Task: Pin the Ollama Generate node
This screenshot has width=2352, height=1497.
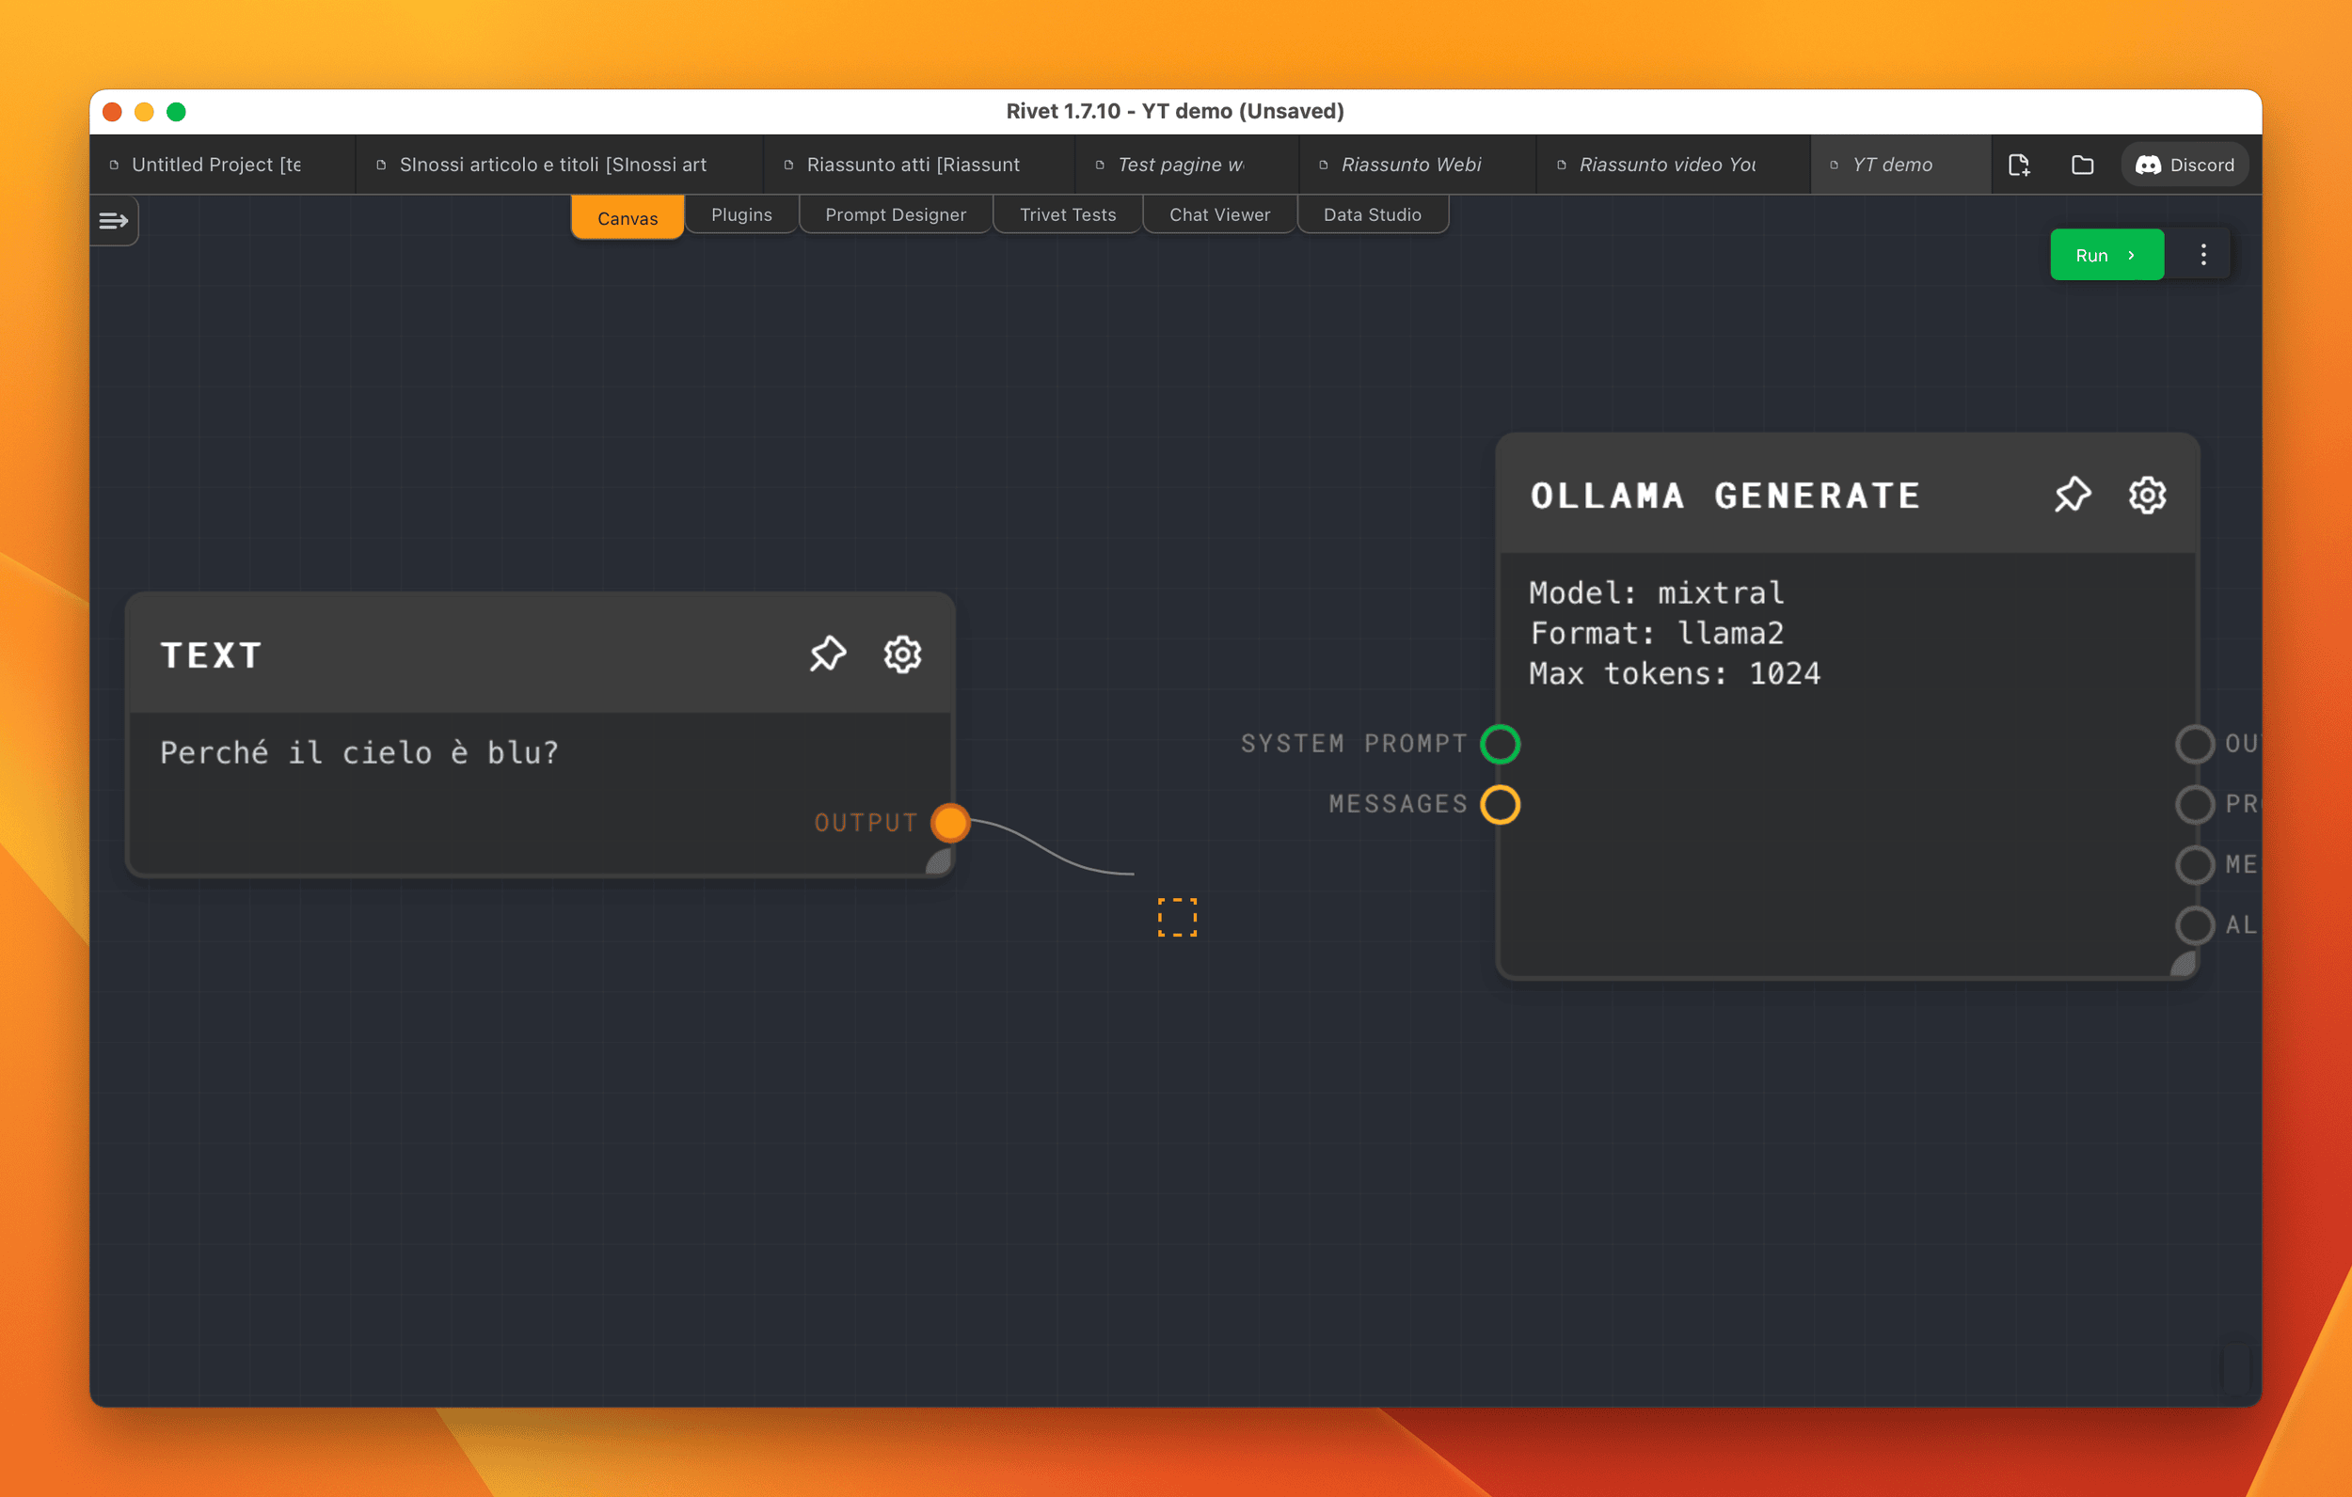Action: click(2073, 496)
